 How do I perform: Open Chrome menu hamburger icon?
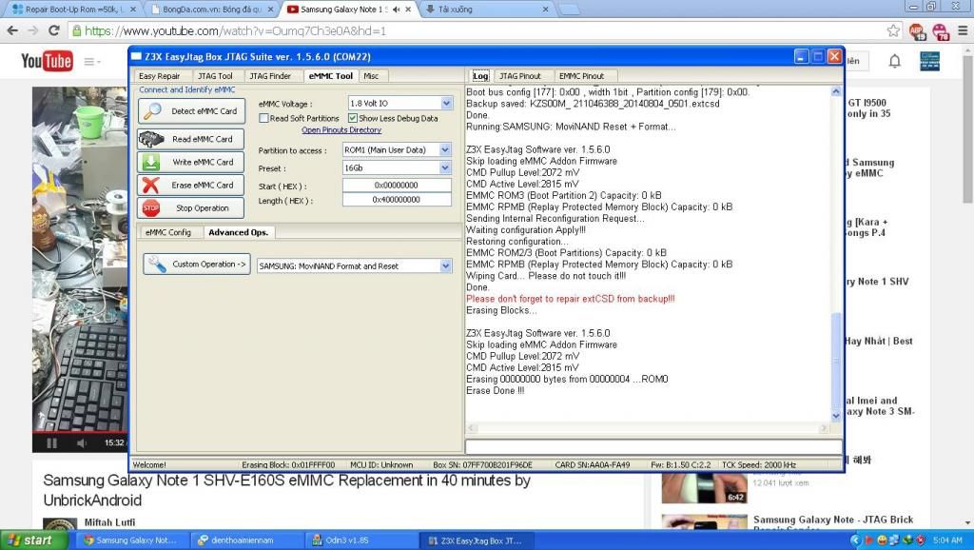point(963,30)
